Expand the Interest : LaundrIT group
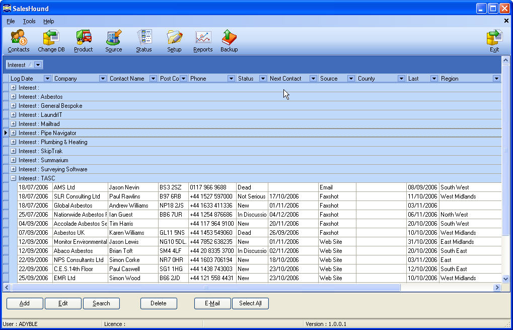This screenshot has height=330, width=513. pos(14,115)
